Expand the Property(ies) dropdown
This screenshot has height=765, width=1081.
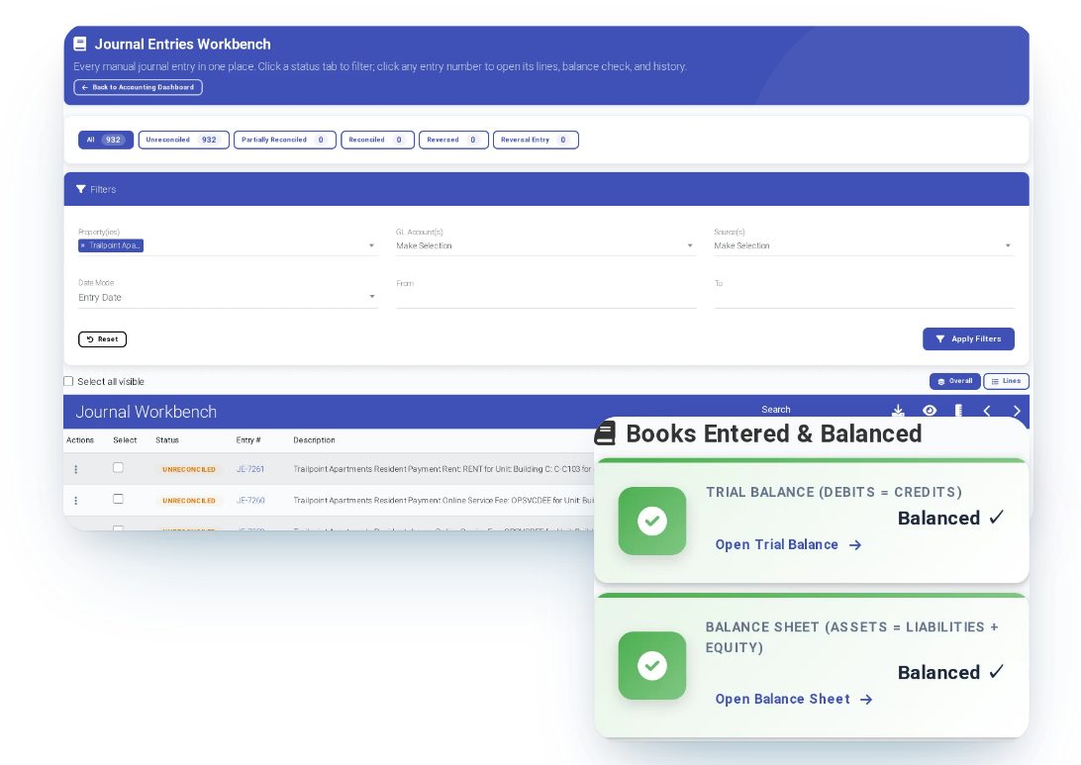371,245
